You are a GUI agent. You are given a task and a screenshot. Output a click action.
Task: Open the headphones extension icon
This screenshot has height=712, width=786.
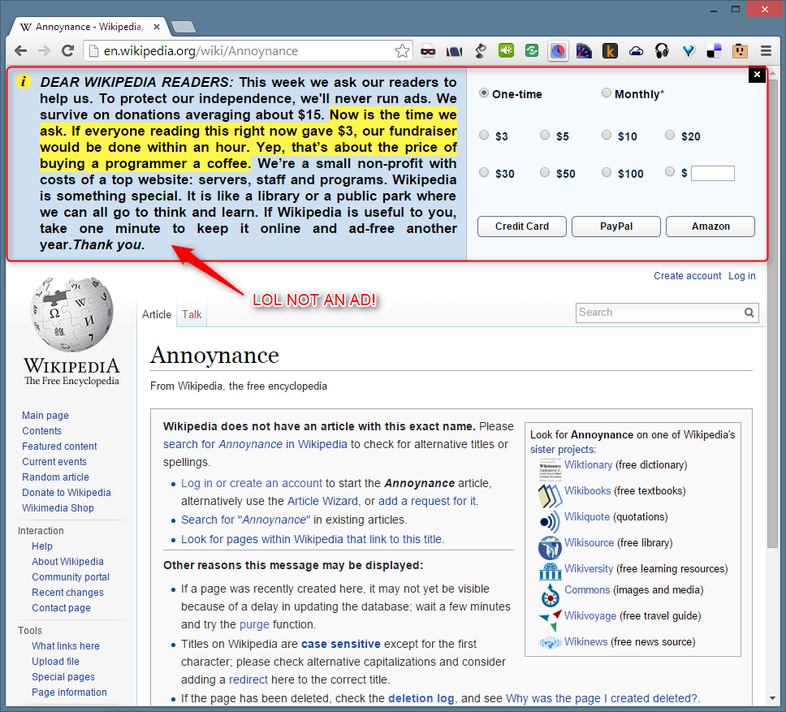[x=663, y=50]
